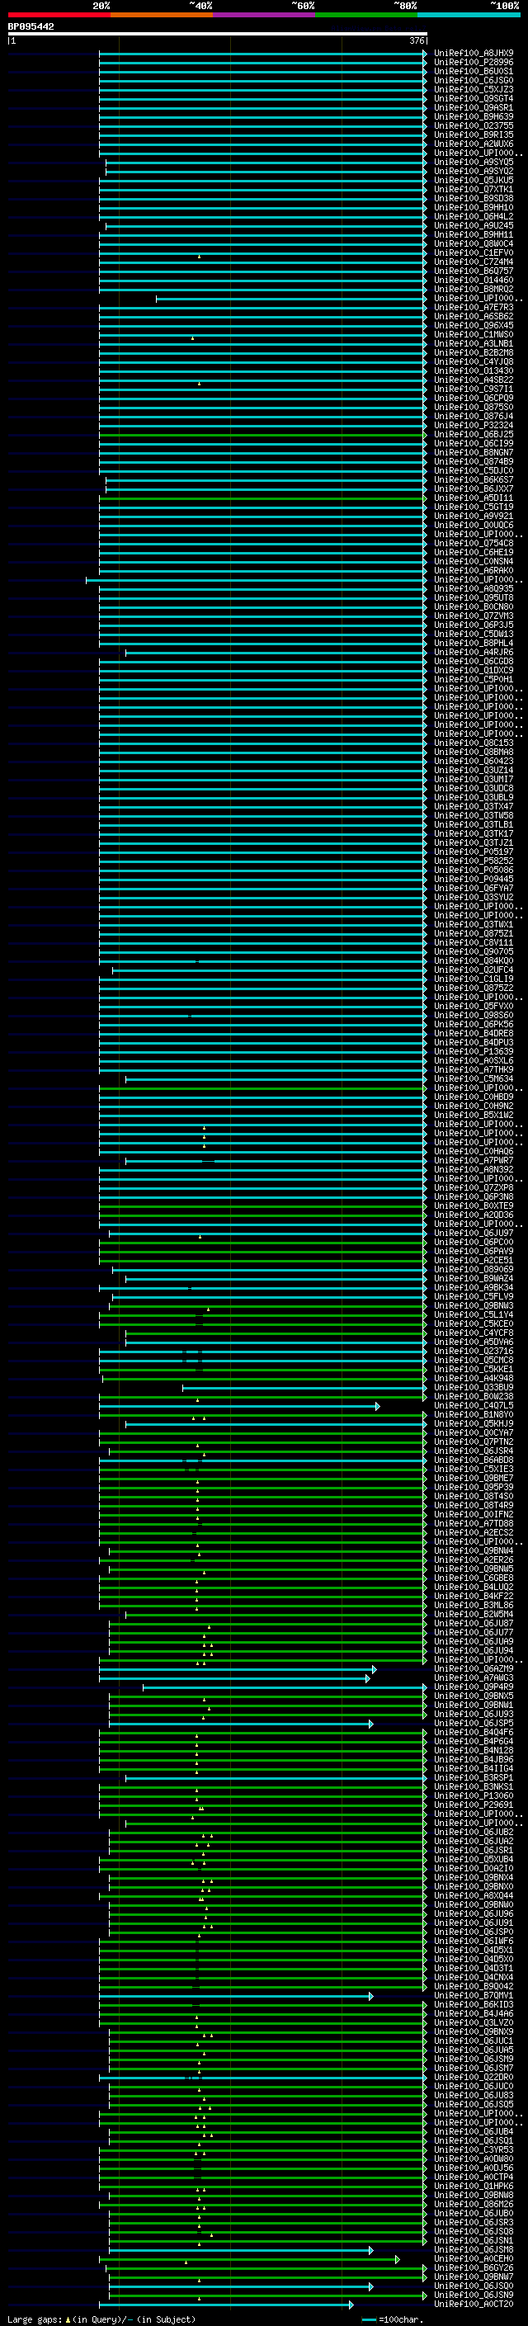Select hit label UniRef100_B6U0S1
This screenshot has width=528, height=2326.
click(x=474, y=71)
